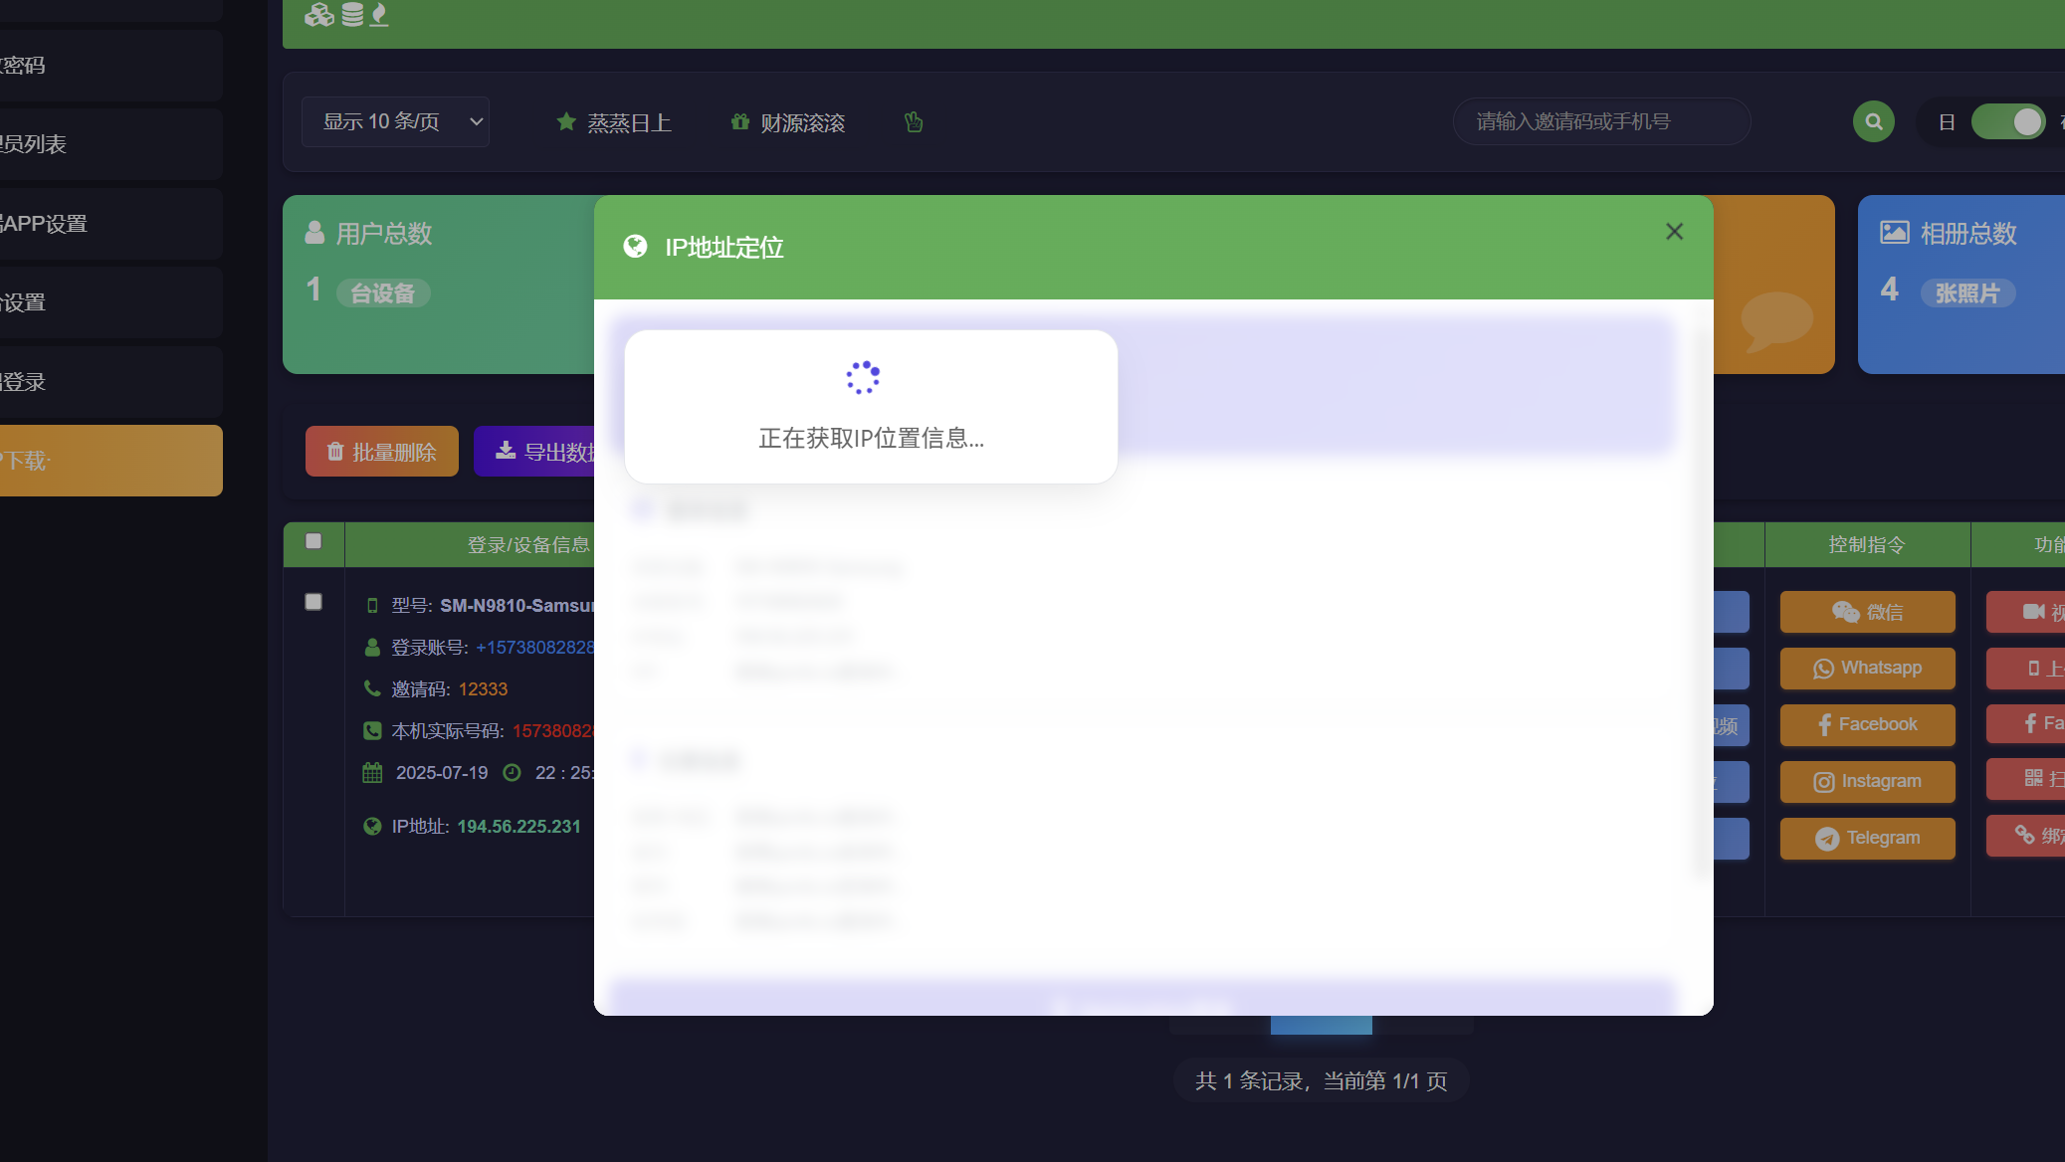Toggle the day/night mode switch
Screen dimensions: 2065x1162
[2007, 122]
